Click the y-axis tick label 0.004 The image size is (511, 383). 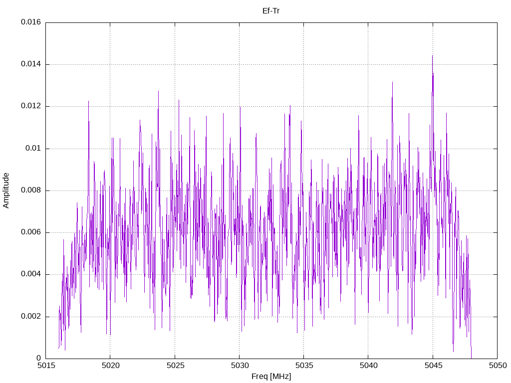point(31,274)
